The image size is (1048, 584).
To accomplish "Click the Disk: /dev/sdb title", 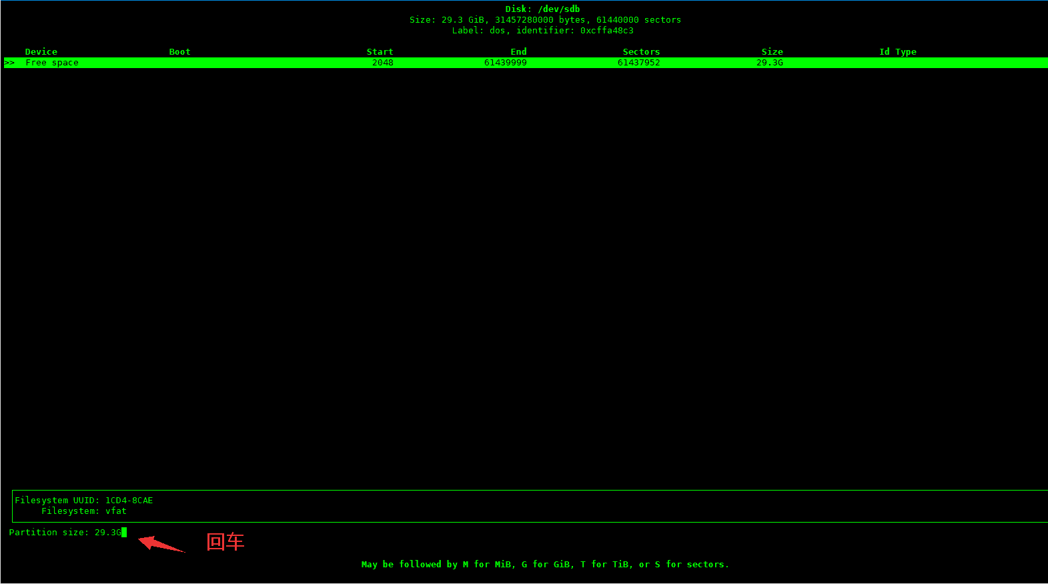I will (542, 9).
